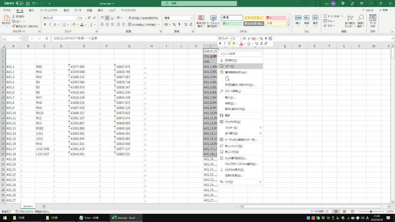The width and height of the screenshot is (395, 222).
Task: Expand the cell styles gallery
Action: point(288,25)
